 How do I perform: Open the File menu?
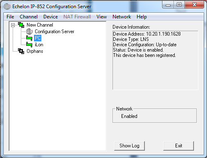[x=10, y=17]
